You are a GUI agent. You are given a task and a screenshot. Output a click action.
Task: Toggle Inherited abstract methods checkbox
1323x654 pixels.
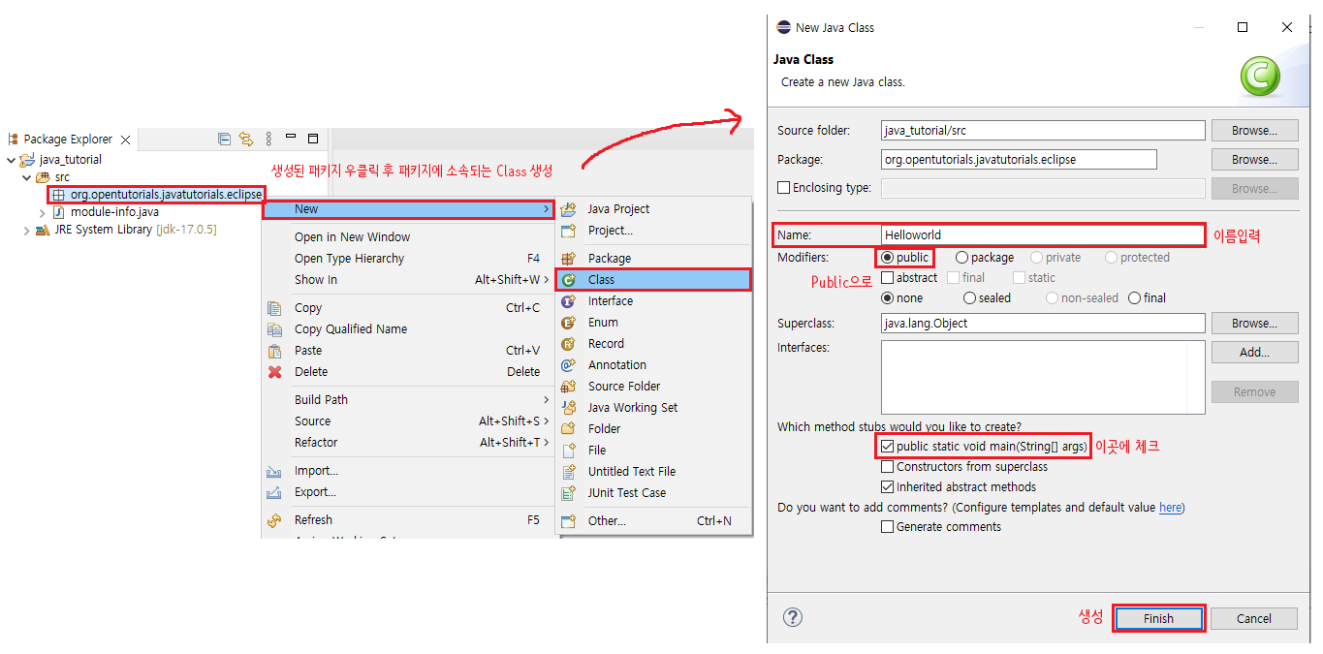point(888,487)
